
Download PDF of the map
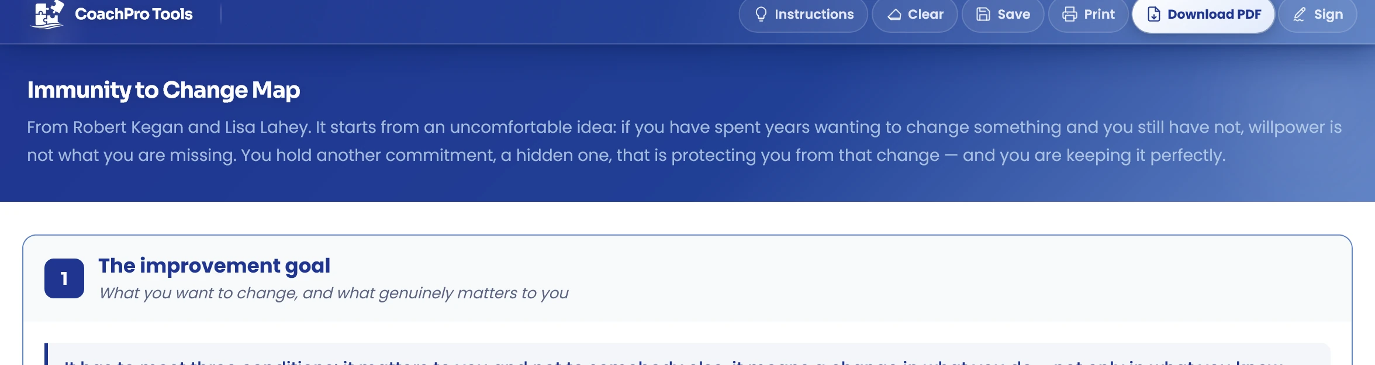[x=1203, y=14]
